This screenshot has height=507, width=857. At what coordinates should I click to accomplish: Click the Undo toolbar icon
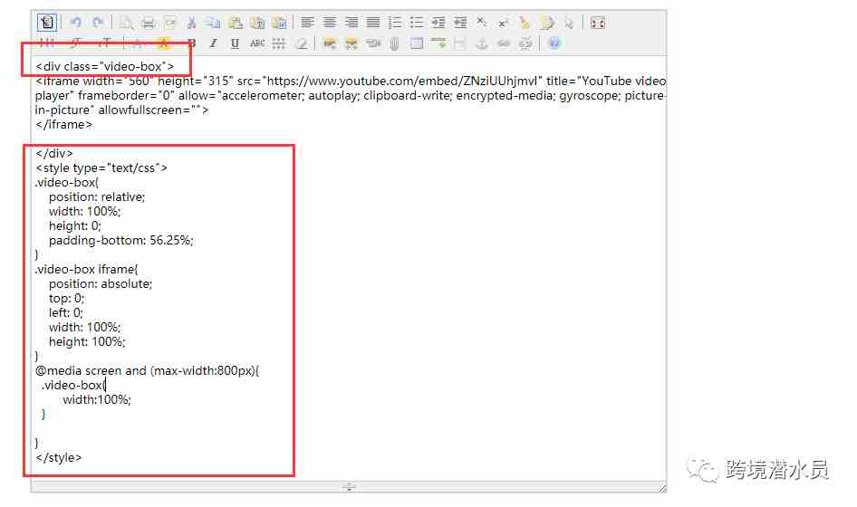tap(76, 23)
